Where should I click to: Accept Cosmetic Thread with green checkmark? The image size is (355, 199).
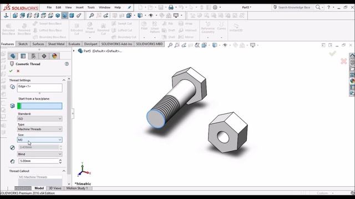(11, 71)
